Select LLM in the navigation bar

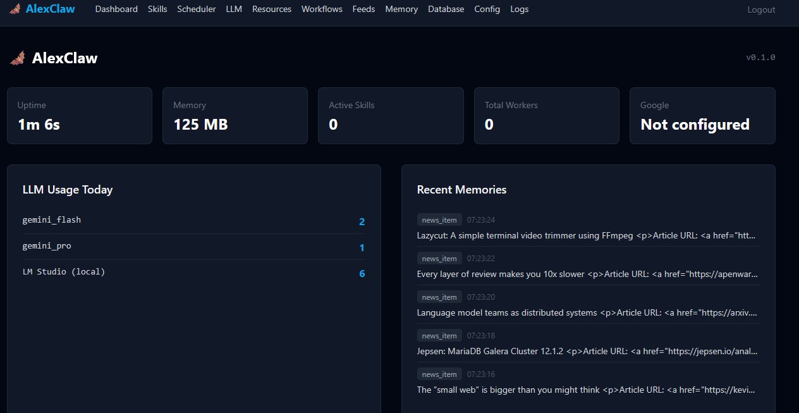[234, 9]
